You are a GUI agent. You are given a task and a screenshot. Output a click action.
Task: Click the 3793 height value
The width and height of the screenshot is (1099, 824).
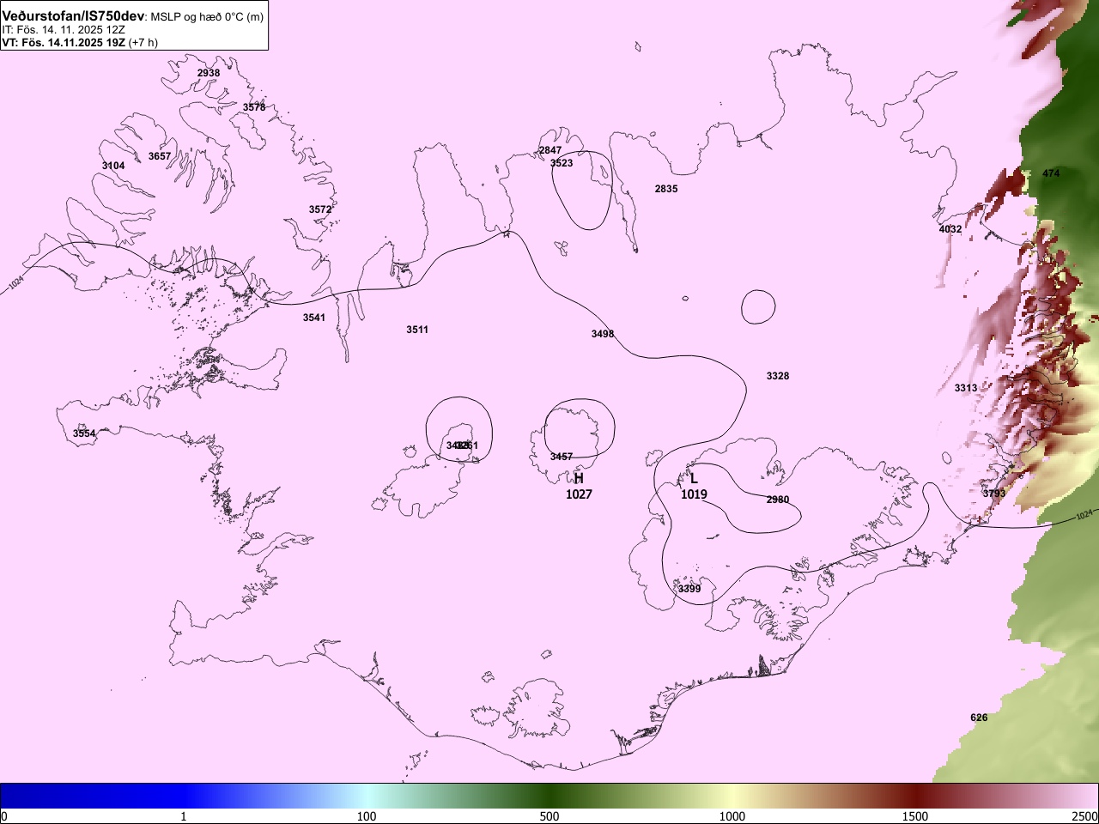(994, 494)
